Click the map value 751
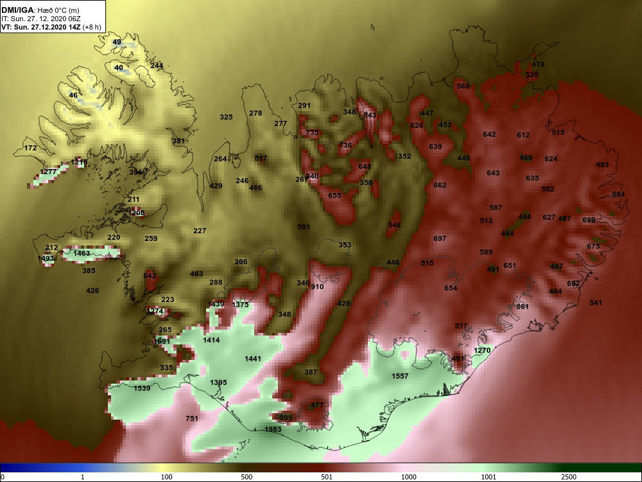The width and height of the screenshot is (642, 482). pyautogui.click(x=191, y=418)
